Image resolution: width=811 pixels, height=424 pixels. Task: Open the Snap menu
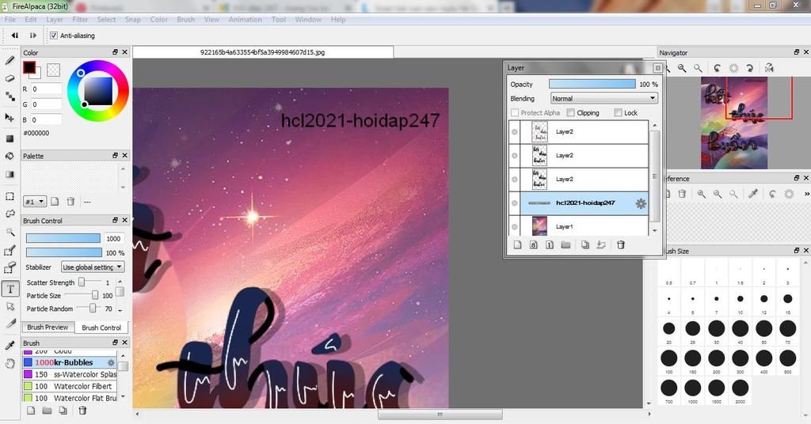pos(132,20)
